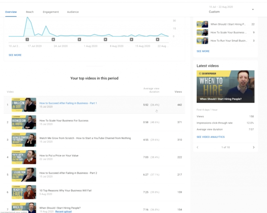Go to previous latest video arrow

coord(198,147)
